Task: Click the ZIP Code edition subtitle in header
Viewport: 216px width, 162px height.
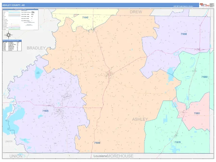Action: (183, 6)
